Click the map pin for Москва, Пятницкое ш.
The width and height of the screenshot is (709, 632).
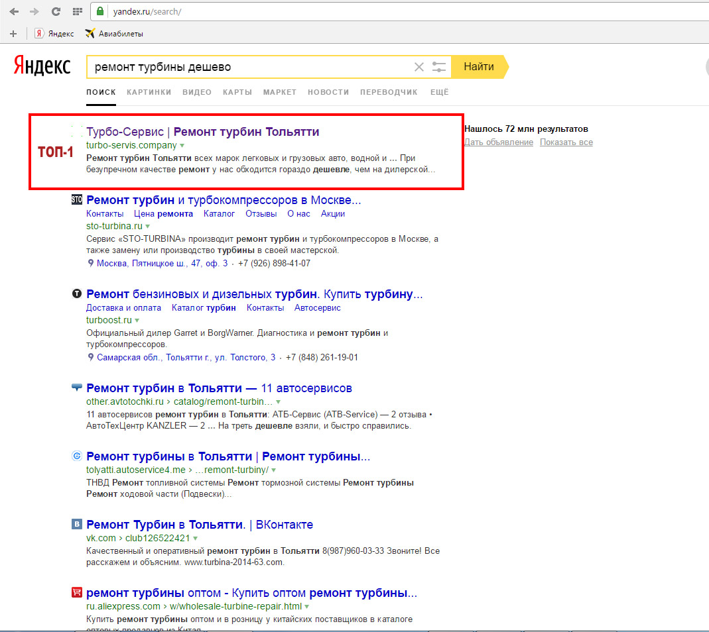(x=90, y=264)
